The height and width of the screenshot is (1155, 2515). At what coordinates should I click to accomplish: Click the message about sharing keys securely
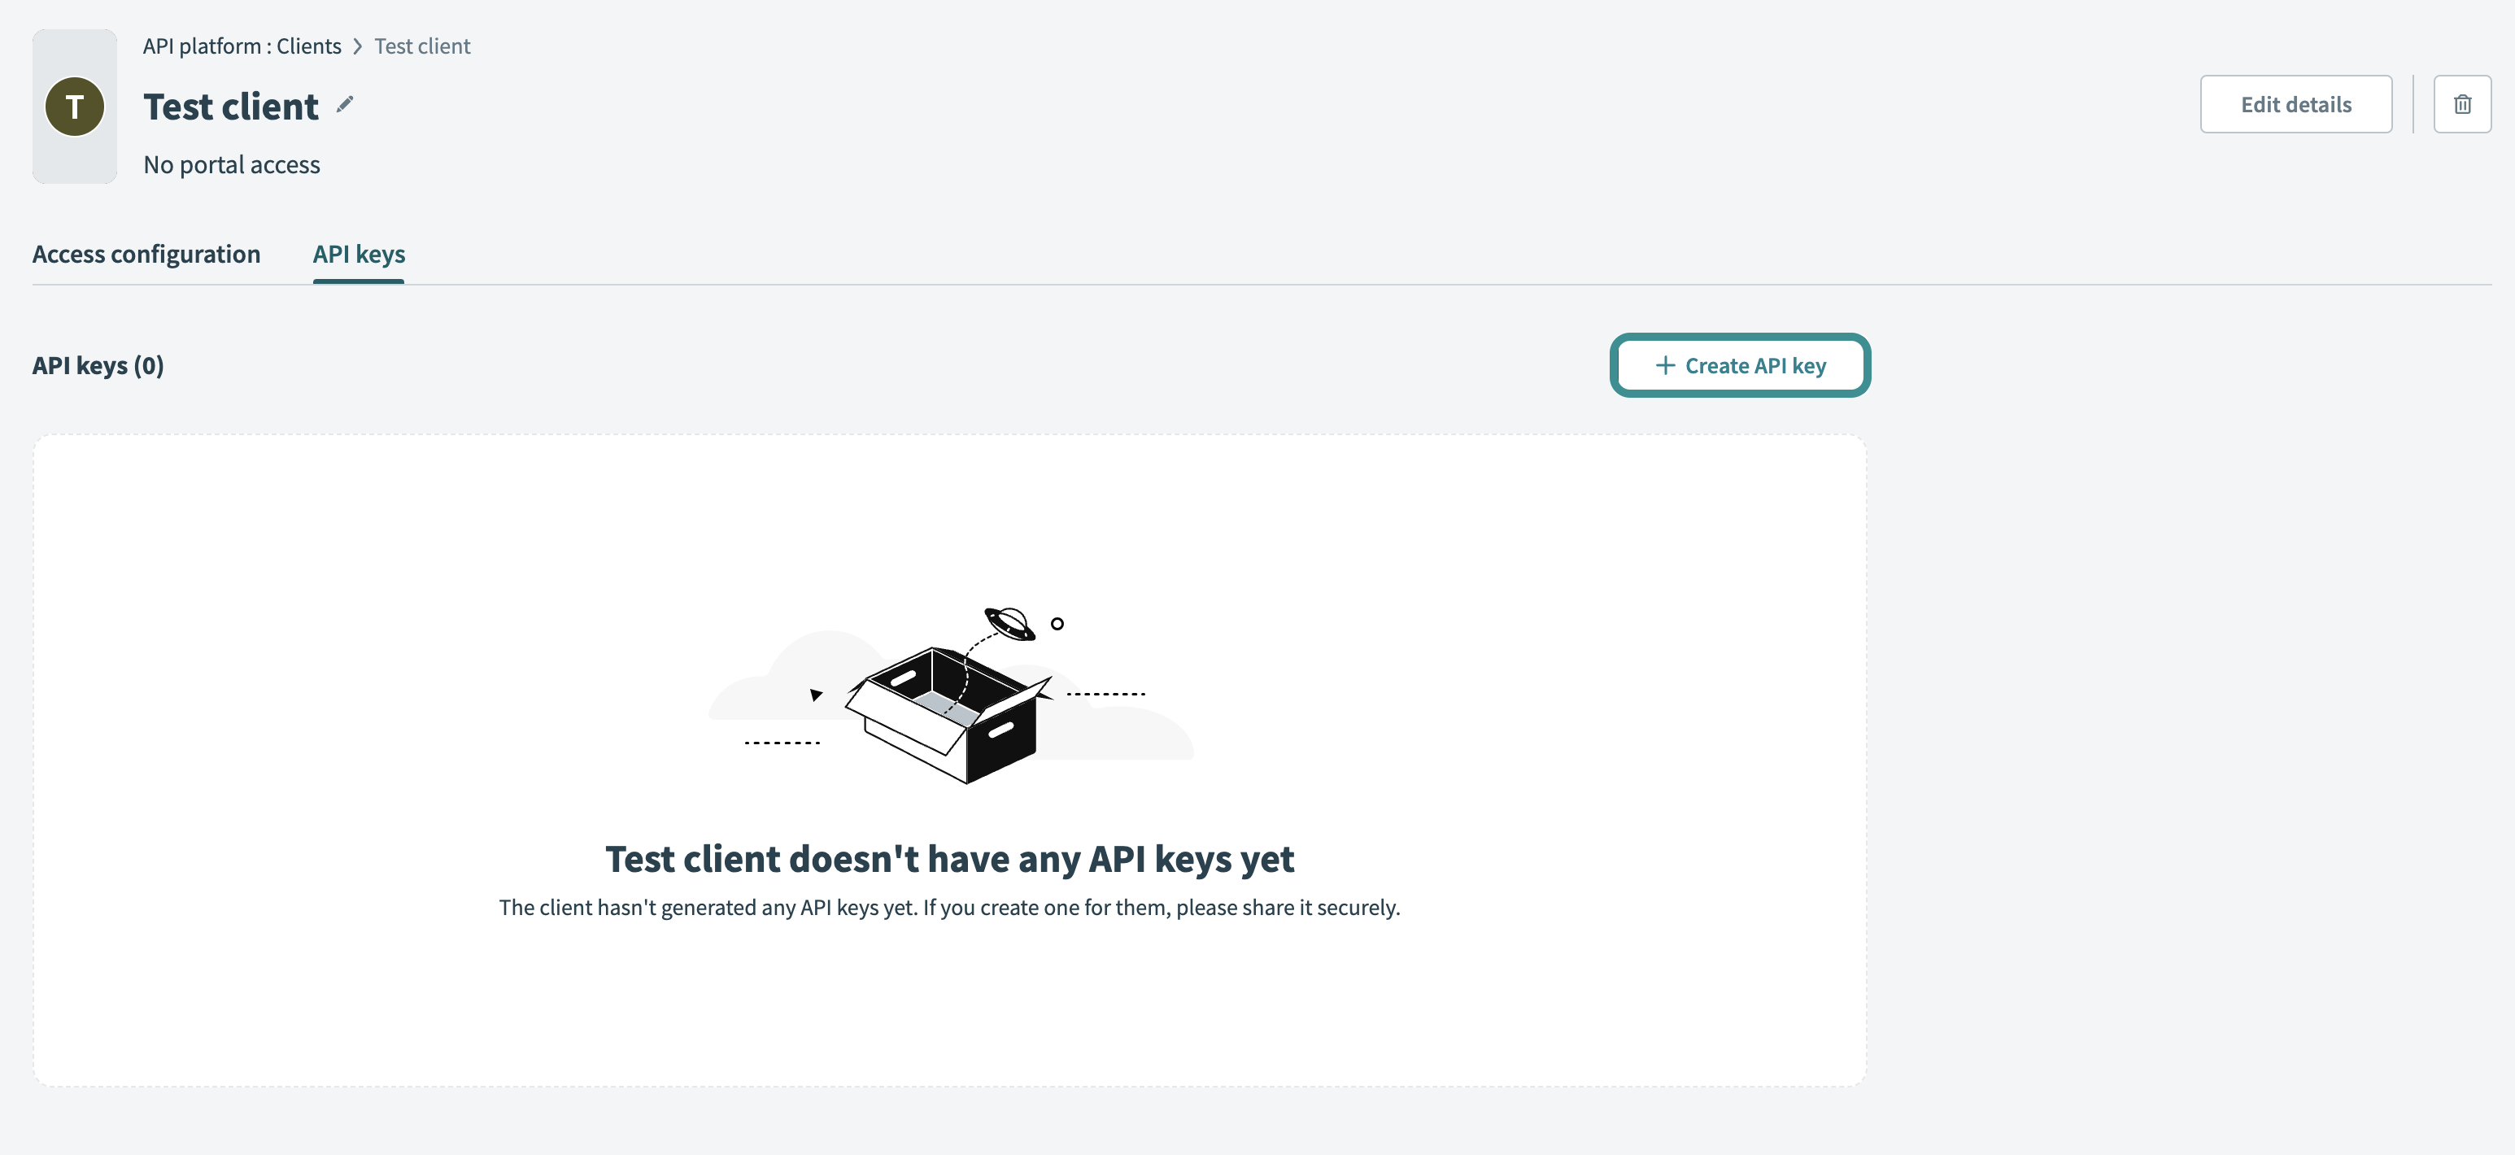(949, 907)
